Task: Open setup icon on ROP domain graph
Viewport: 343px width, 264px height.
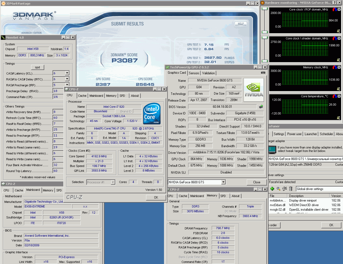Action: pos(338,31)
